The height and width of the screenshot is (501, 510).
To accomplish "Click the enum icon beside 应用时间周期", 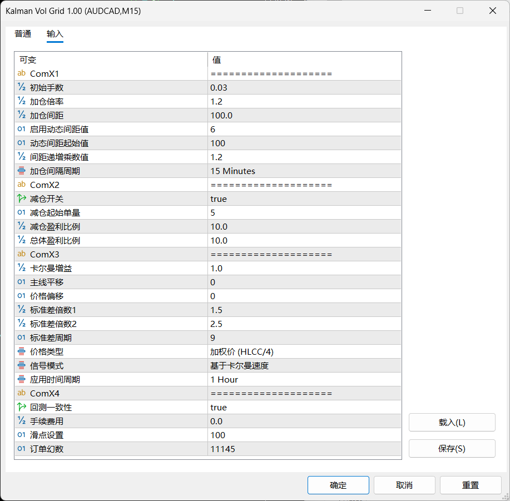I will tap(22, 379).
